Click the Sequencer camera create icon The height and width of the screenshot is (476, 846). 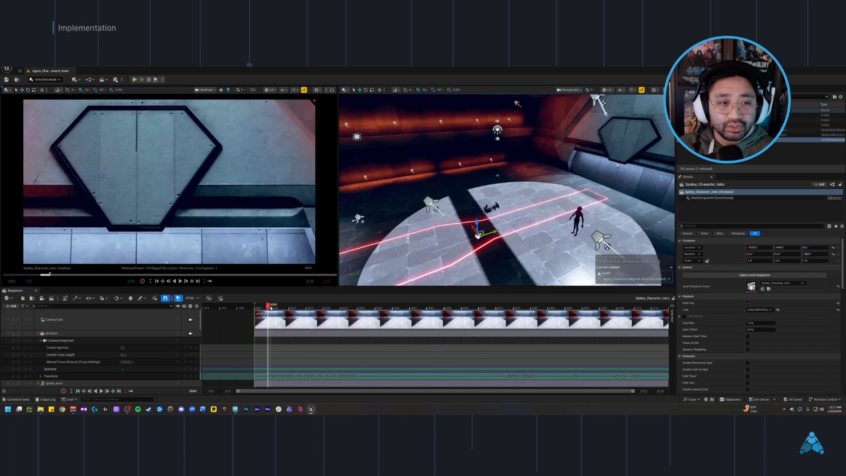coord(42,298)
